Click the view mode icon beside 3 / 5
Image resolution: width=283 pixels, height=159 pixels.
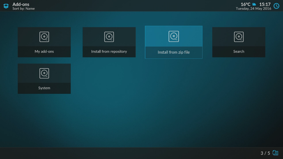(276, 153)
